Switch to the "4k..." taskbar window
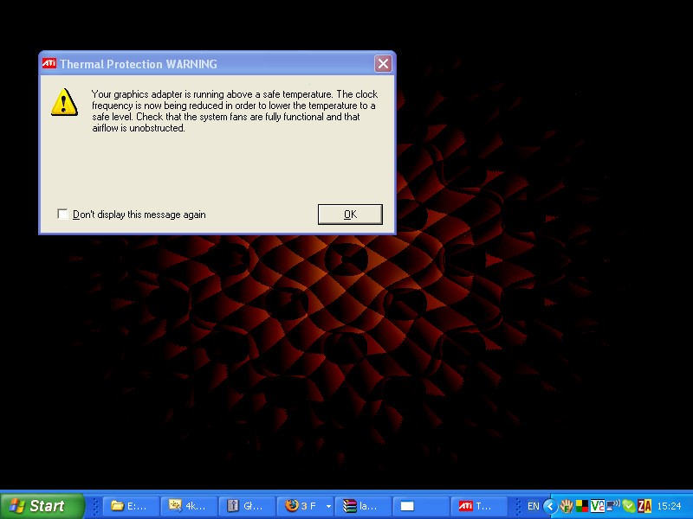Image resolution: width=693 pixels, height=519 pixels. (189, 506)
